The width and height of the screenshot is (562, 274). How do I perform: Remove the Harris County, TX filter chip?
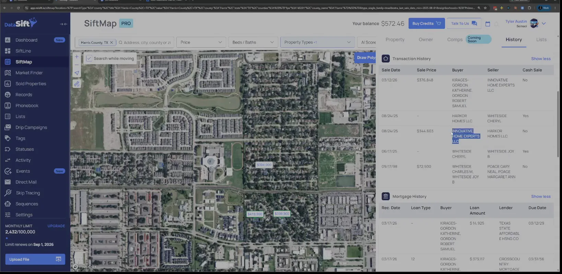tap(111, 43)
